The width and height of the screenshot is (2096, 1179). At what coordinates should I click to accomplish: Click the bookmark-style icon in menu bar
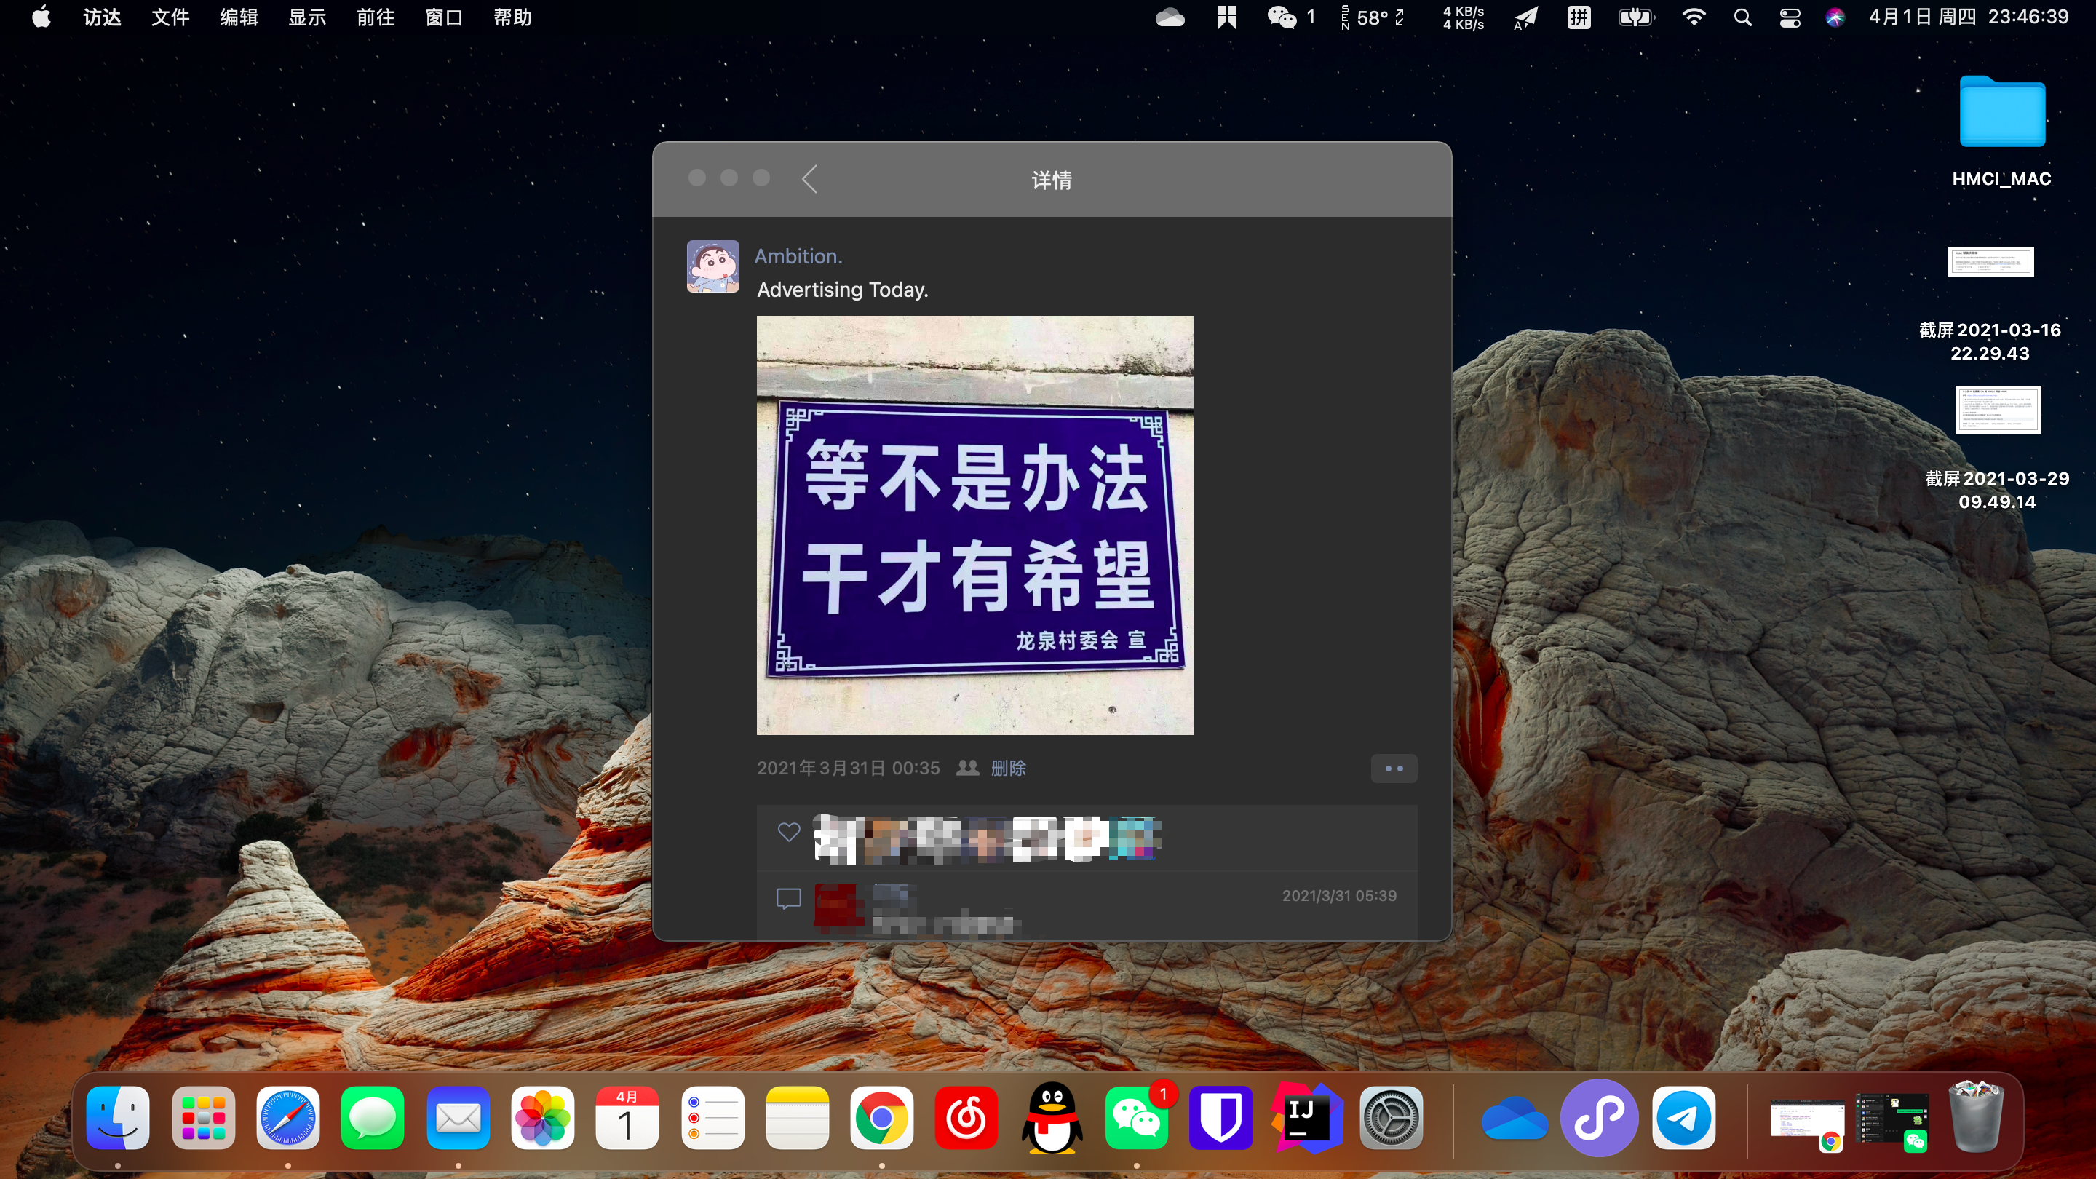pos(1226,17)
